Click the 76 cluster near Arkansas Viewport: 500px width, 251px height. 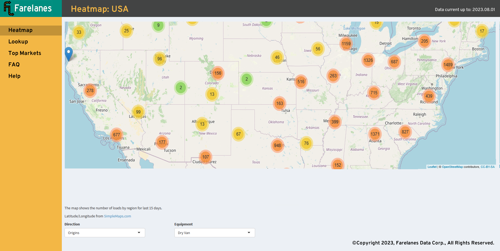[x=306, y=143]
